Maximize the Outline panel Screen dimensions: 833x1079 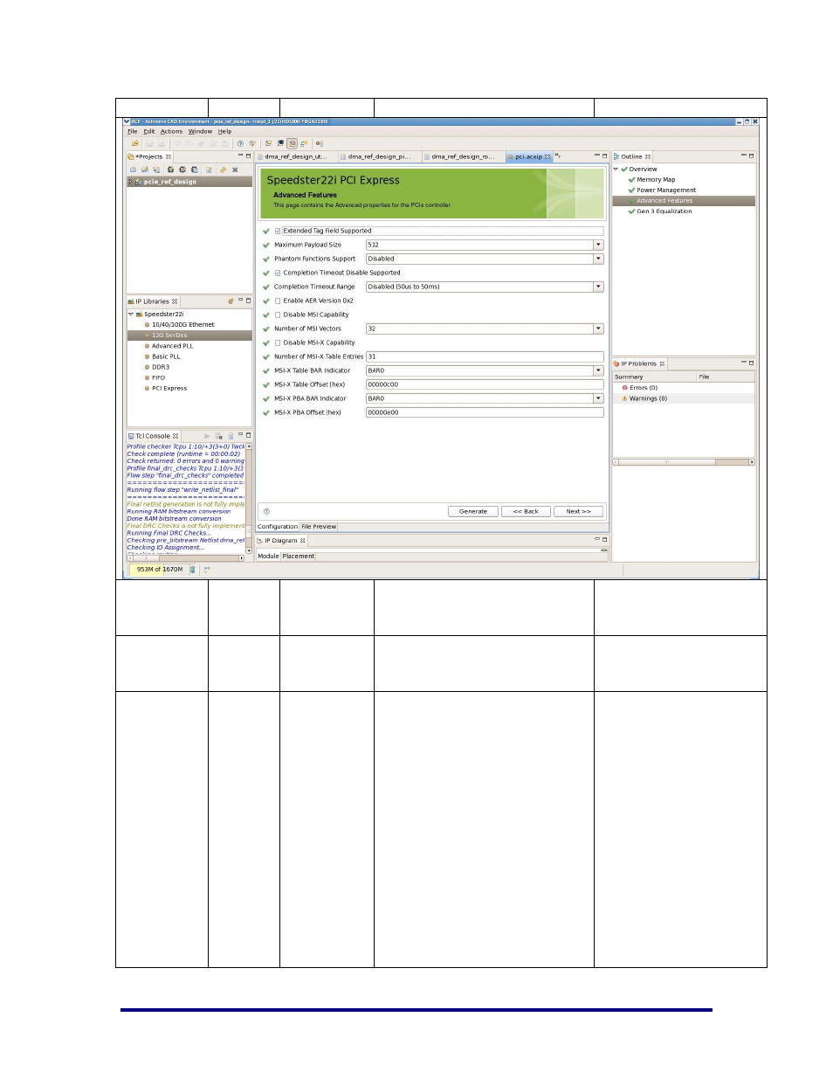click(x=751, y=156)
